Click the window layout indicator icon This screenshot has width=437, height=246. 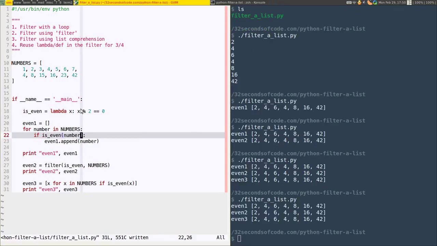[x=409, y=2]
